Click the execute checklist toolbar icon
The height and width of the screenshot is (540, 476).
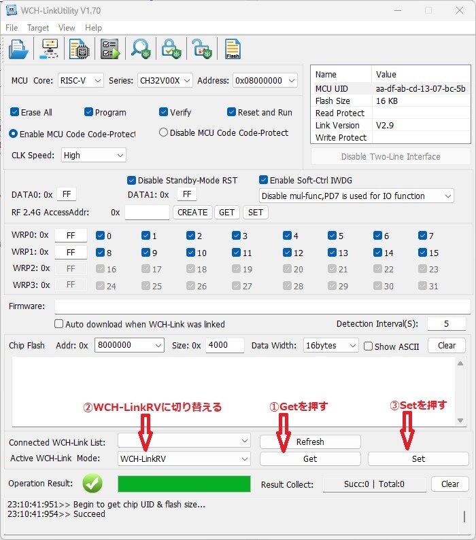(x=109, y=50)
